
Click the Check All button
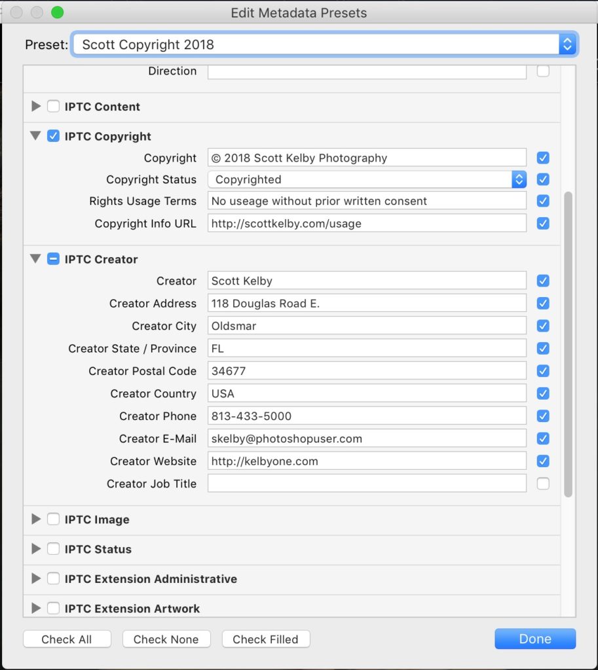67,639
